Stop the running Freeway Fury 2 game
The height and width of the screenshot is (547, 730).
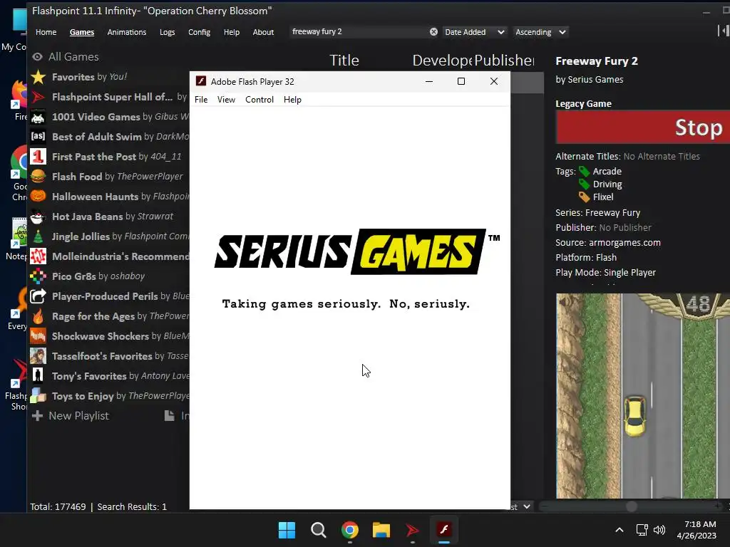point(643,127)
